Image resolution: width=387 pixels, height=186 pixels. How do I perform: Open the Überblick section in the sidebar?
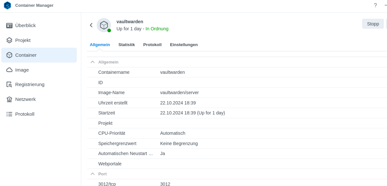tap(26, 25)
